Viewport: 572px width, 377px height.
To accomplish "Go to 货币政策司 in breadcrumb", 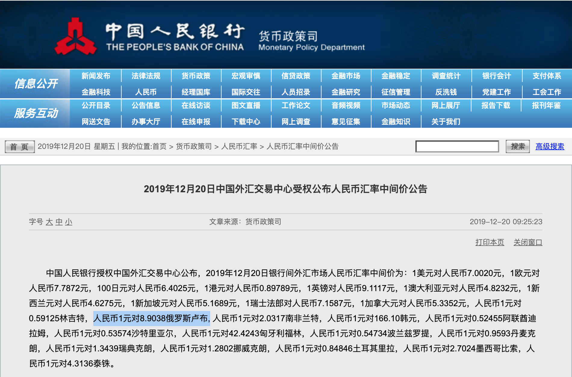I will coord(194,146).
